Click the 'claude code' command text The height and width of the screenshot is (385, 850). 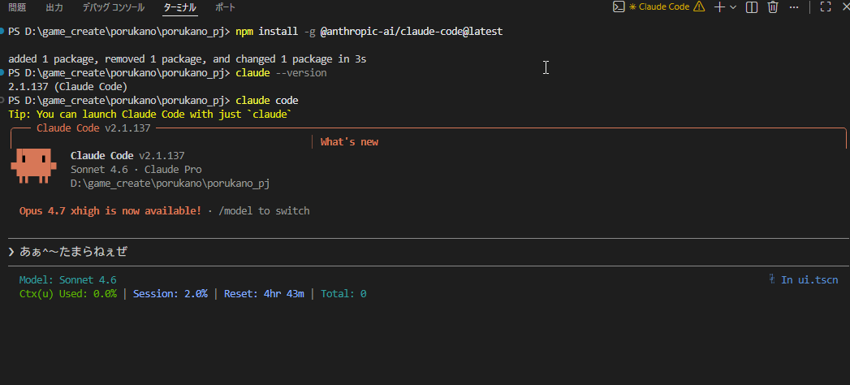(x=267, y=101)
